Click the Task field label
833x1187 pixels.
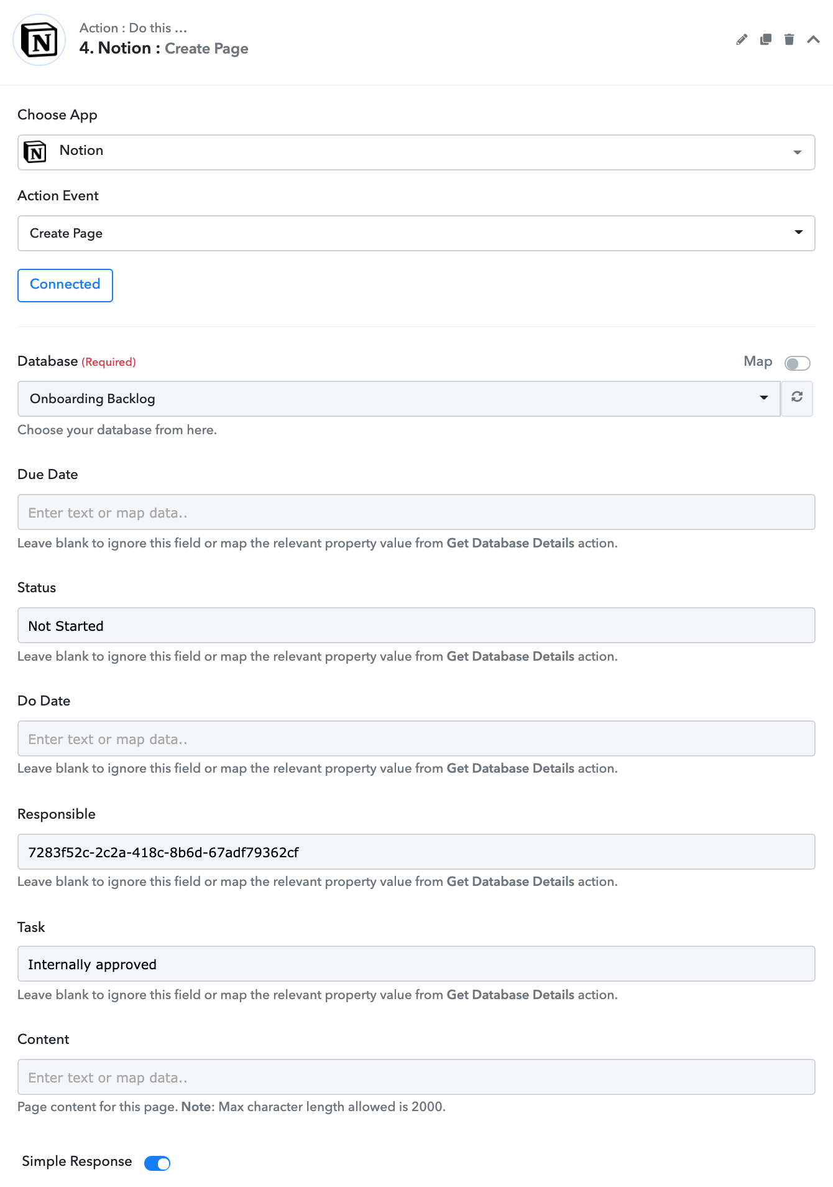pyautogui.click(x=31, y=928)
